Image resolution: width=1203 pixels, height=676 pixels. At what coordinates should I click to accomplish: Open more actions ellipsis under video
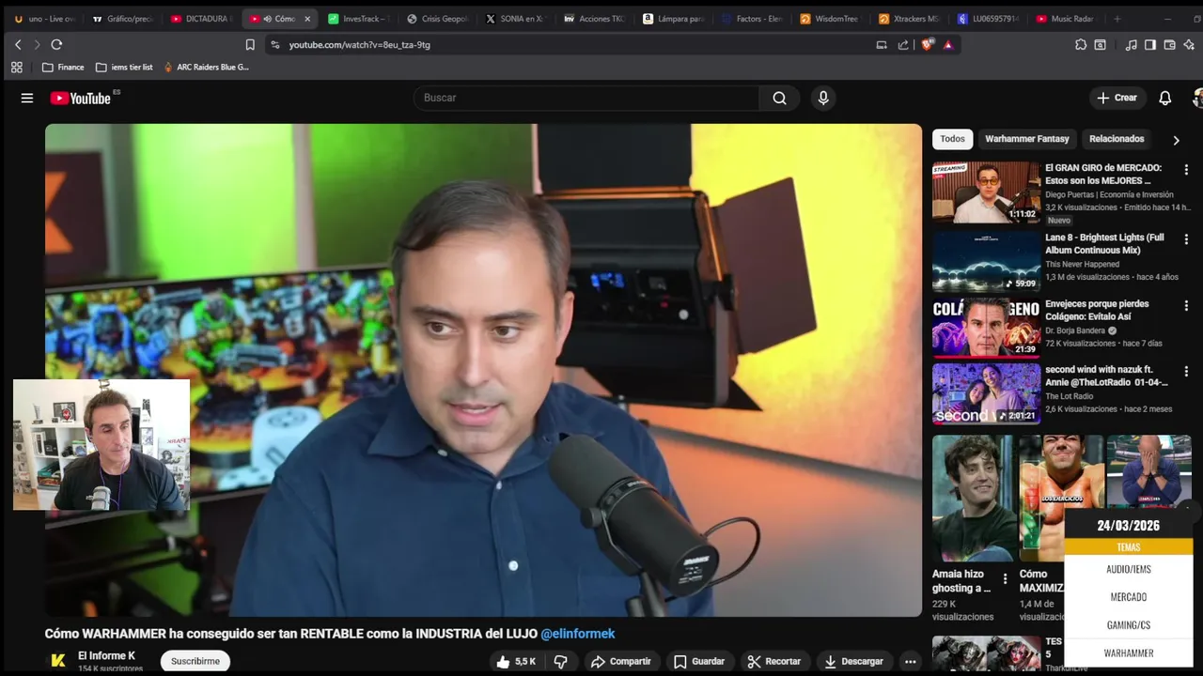coord(909,661)
